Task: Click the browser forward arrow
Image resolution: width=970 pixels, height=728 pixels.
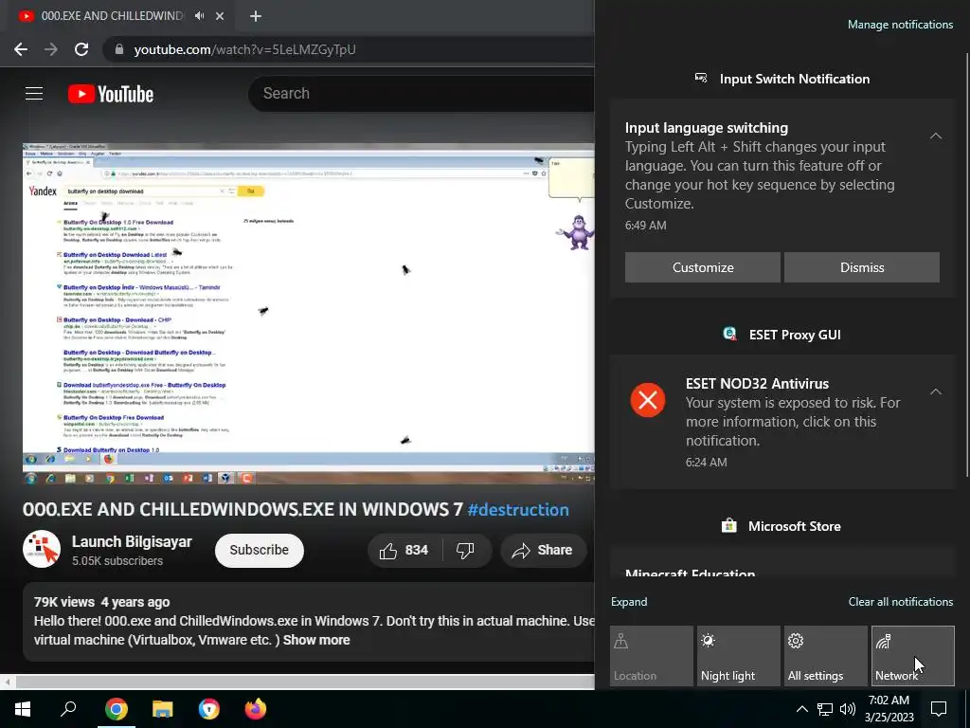Action: pyautogui.click(x=51, y=49)
